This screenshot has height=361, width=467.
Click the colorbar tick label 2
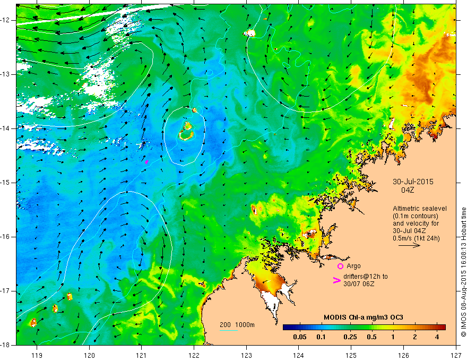415,337
